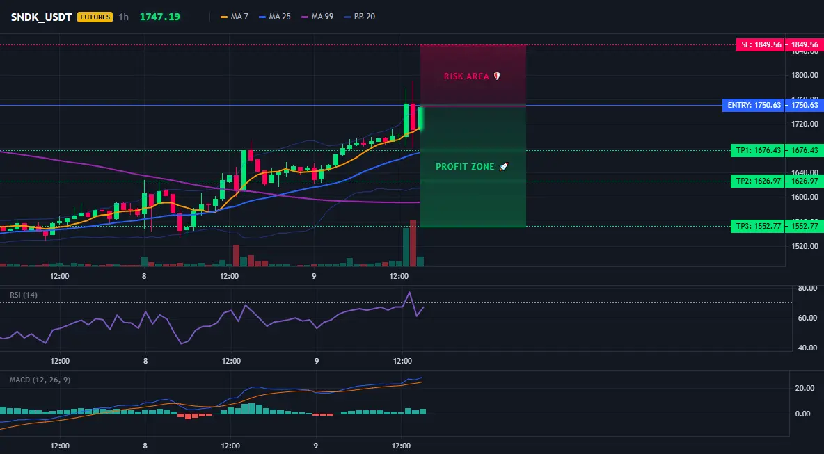Screen dimensions: 824x454
Task: Click the 1600.00 price axis value
Action: [805, 197]
